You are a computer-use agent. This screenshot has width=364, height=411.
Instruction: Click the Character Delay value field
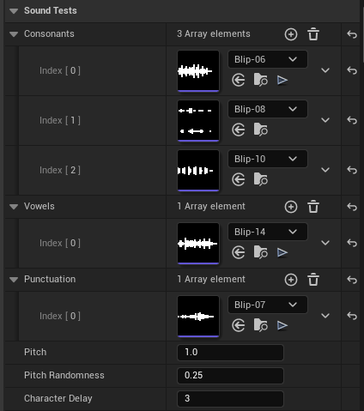tap(230, 398)
